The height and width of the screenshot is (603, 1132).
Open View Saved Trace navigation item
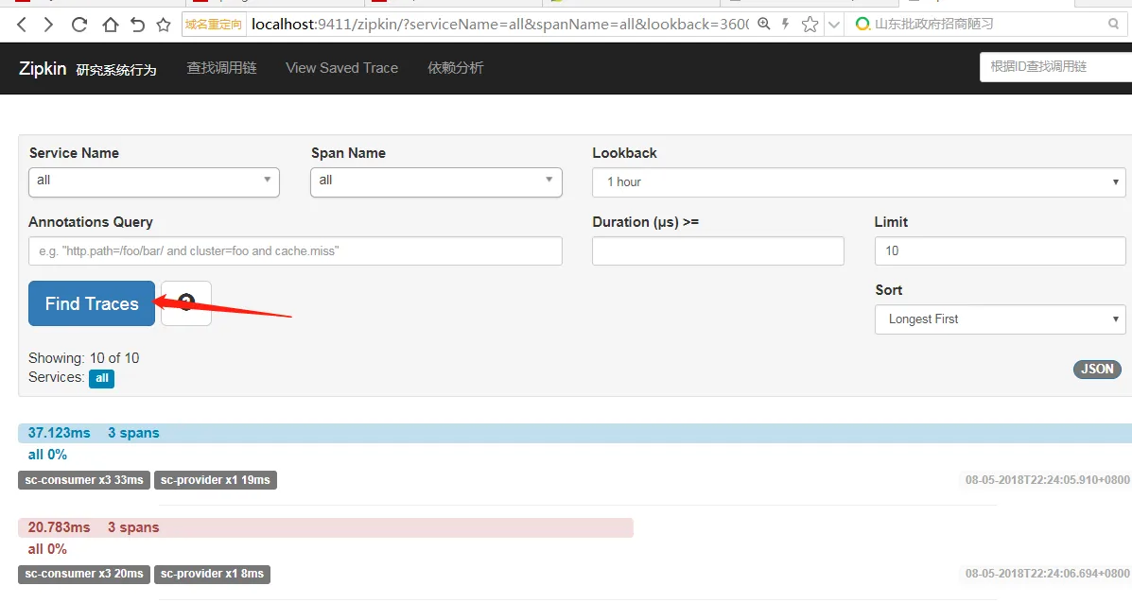point(341,68)
